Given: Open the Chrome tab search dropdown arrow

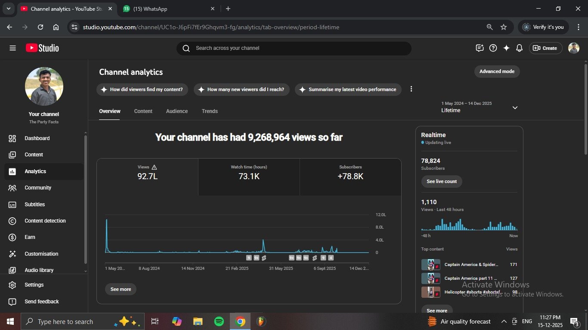Looking at the screenshot, I should click(x=8, y=9).
